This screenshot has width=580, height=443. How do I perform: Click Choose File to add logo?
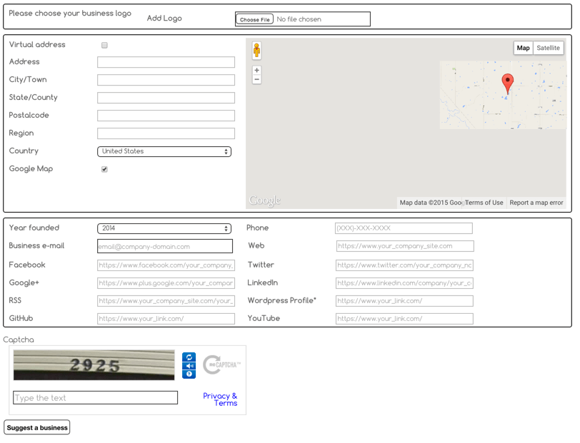pos(255,19)
